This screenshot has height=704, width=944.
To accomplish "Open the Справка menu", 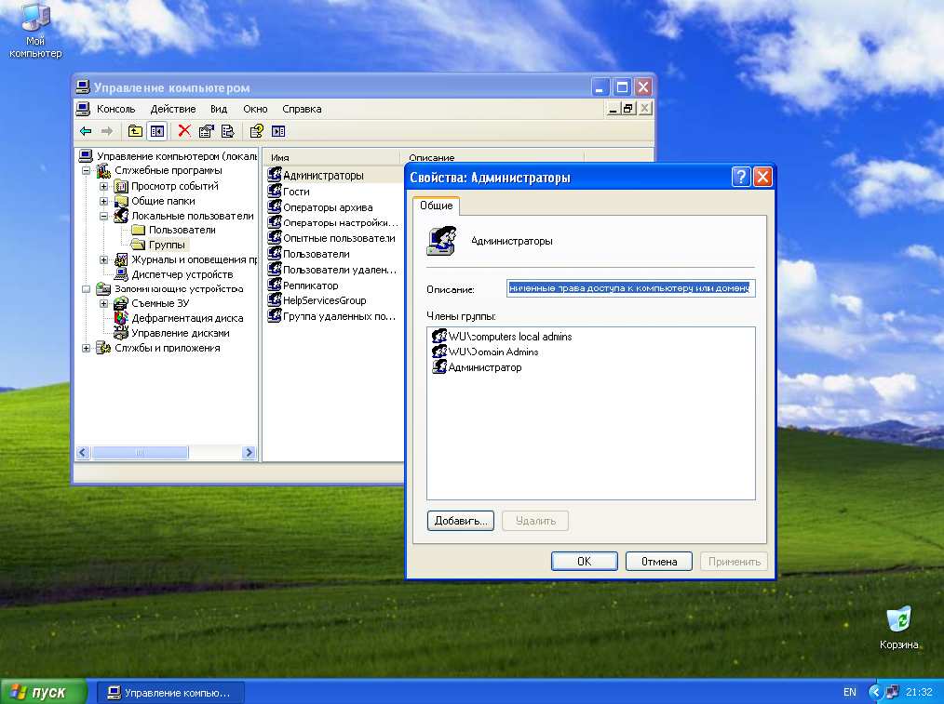I will pyautogui.click(x=302, y=109).
